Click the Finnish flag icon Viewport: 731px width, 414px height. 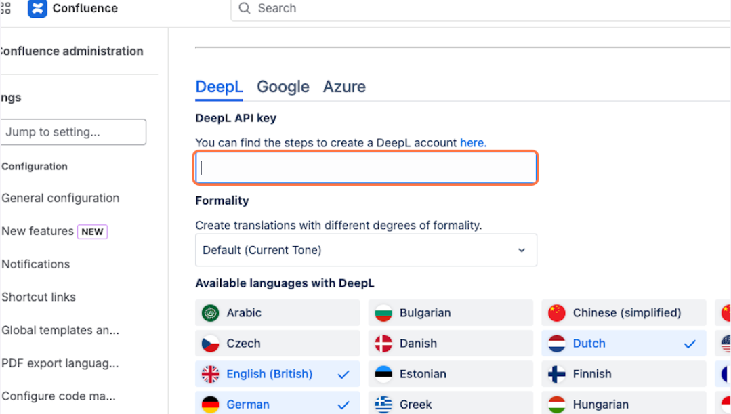tap(557, 374)
